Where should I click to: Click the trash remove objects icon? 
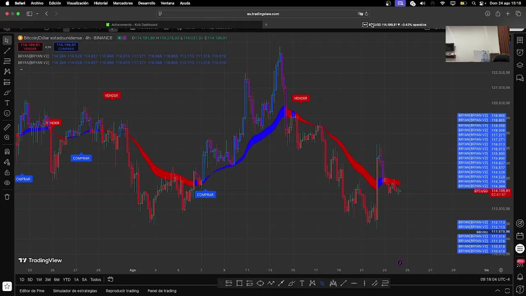point(7,197)
